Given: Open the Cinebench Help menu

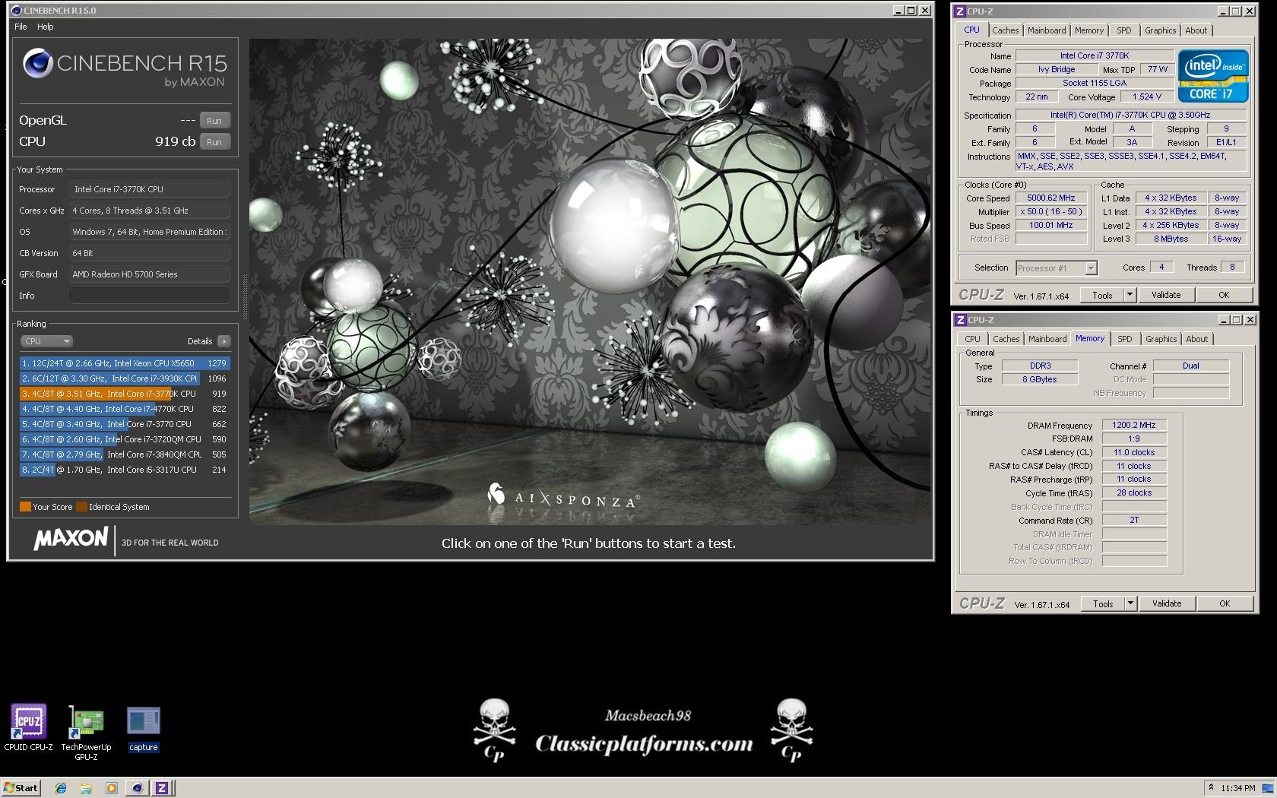Looking at the screenshot, I should [x=46, y=27].
